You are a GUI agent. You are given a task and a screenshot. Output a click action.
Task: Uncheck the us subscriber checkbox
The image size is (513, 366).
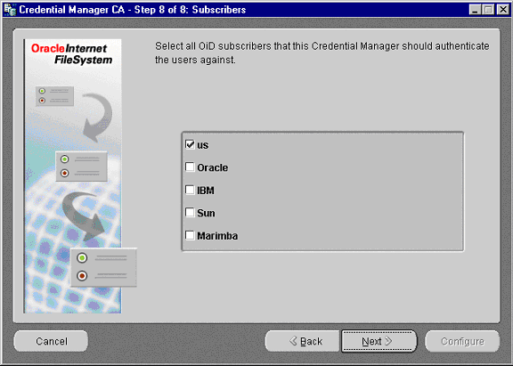pyautogui.click(x=190, y=144)
